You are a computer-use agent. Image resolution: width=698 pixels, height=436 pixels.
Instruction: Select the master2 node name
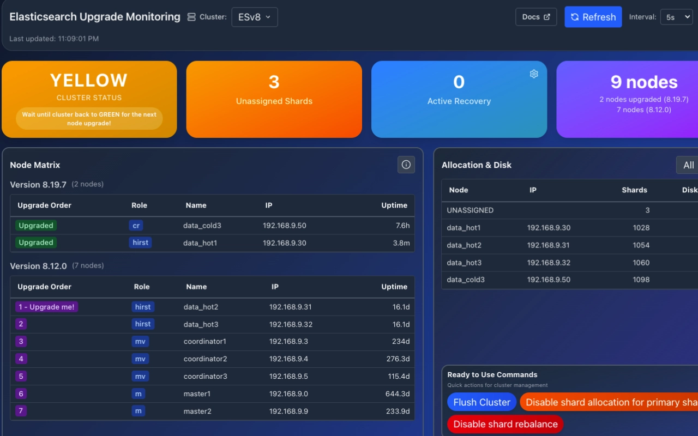point(197,412)
